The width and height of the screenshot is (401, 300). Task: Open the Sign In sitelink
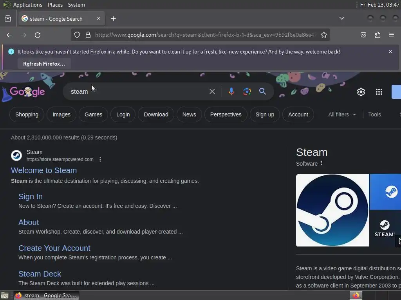[31, 196]
